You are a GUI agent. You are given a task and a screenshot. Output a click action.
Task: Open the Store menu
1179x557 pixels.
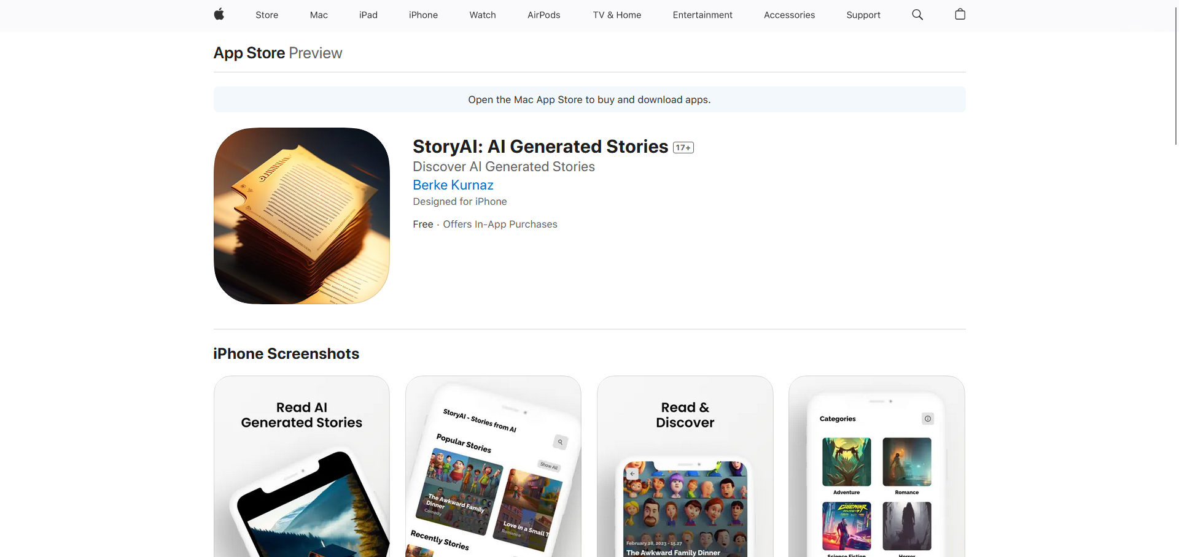(267, 15)
